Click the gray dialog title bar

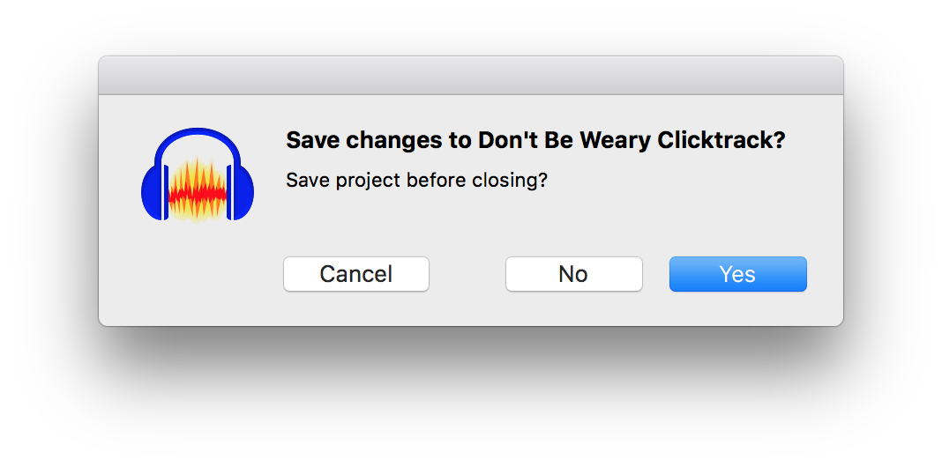(471, 76)
